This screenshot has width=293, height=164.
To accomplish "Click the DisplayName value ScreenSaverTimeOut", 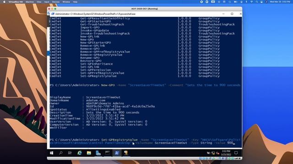I will pyautogui.click(x=103, y=97).
